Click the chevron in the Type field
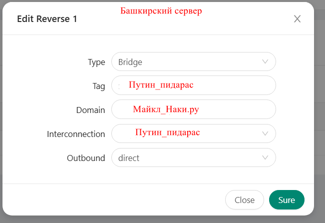This screenshot has height=223, width=325. click(x=265, y=61)
